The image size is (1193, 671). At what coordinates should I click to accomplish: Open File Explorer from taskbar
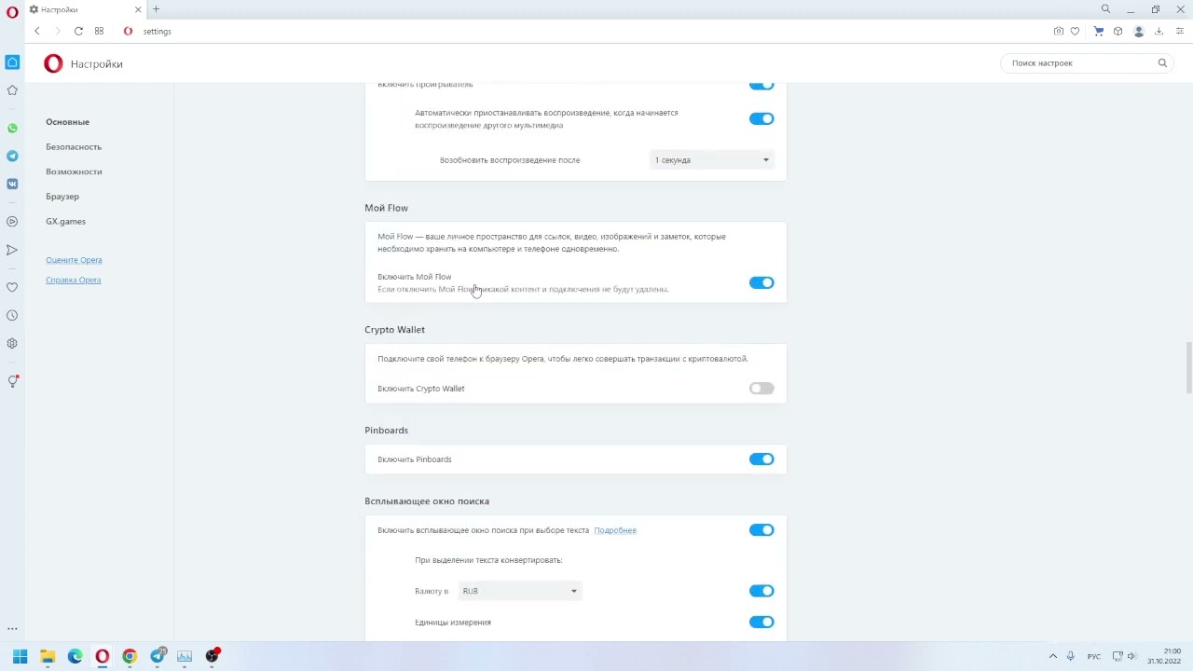point(48,656)
